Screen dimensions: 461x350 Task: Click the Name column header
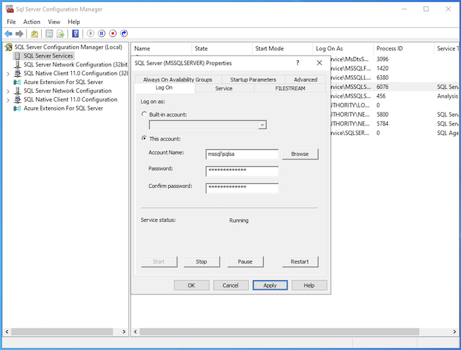click(161, 49)
